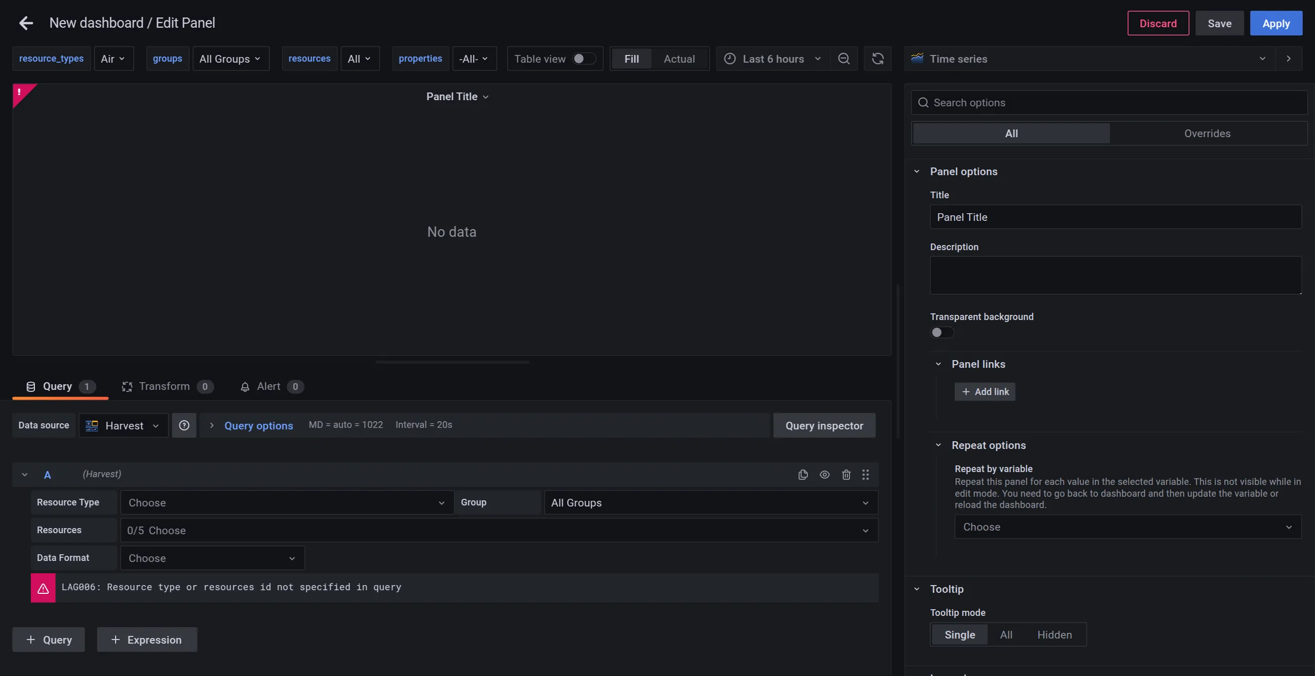Switch to the Transform tab
The height and width of the screenshot is (676, 1315).
coord(168,386)
